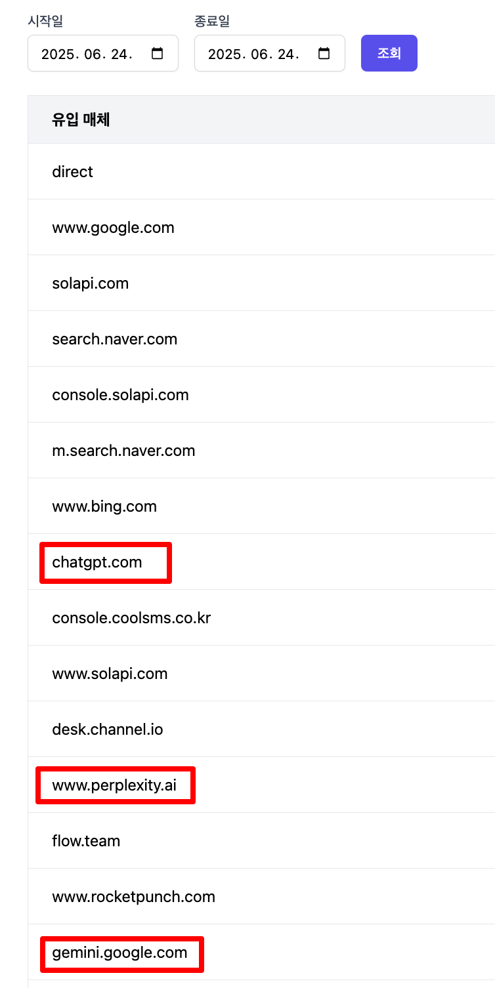This screenshot has width=495, height=988.
Task: Select the m.search.naver.com row
Action: (x=261, y=451)
